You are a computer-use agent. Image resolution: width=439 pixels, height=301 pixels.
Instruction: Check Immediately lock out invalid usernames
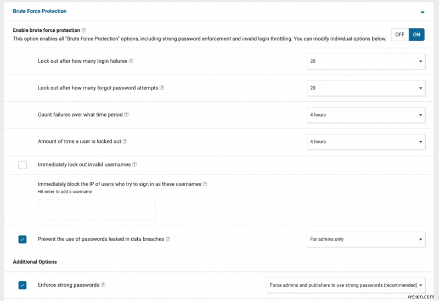point(22,164)
